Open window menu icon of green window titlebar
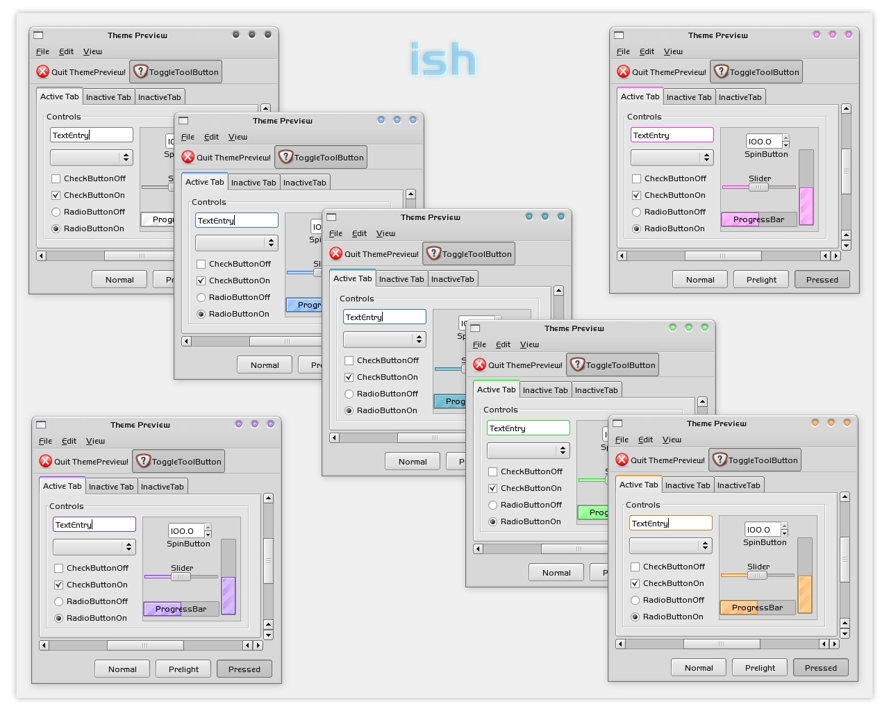The width and height of the screenshot is (889, 711). tap(476, 328)
